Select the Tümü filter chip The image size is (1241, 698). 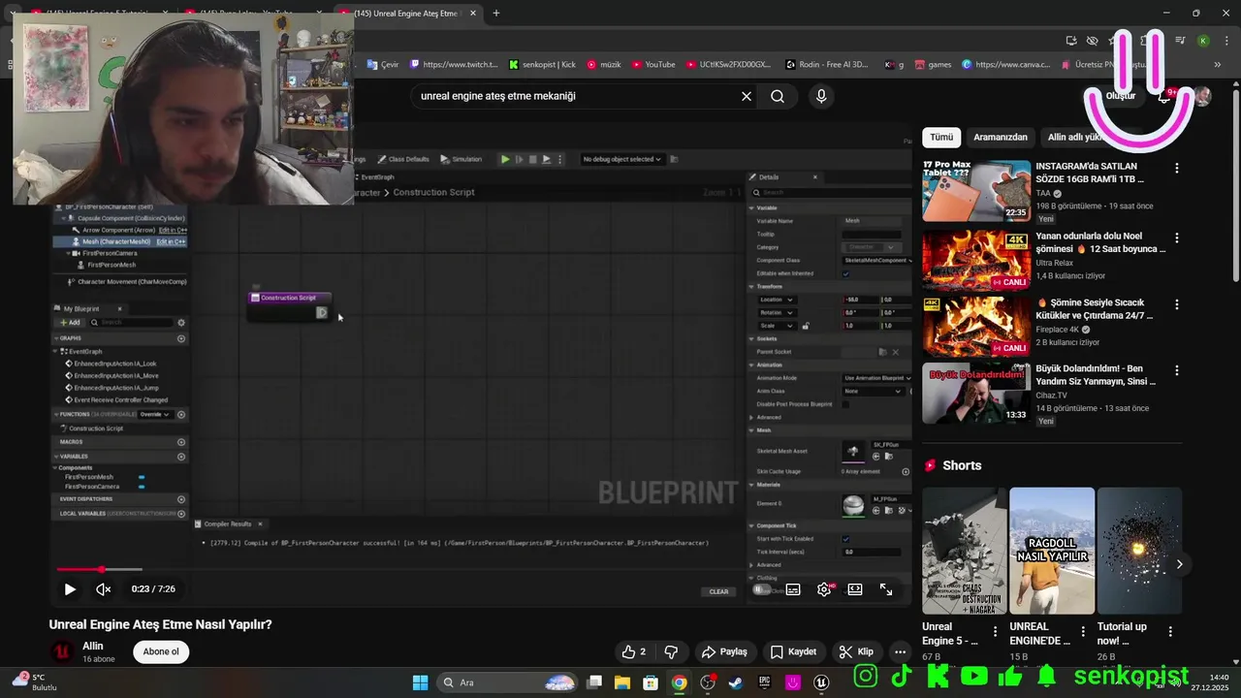pos(941,137)
